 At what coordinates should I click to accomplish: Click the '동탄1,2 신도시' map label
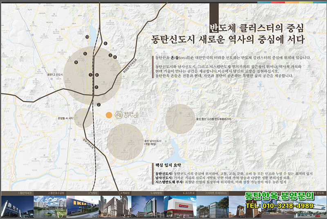click(x=55, y=75)
